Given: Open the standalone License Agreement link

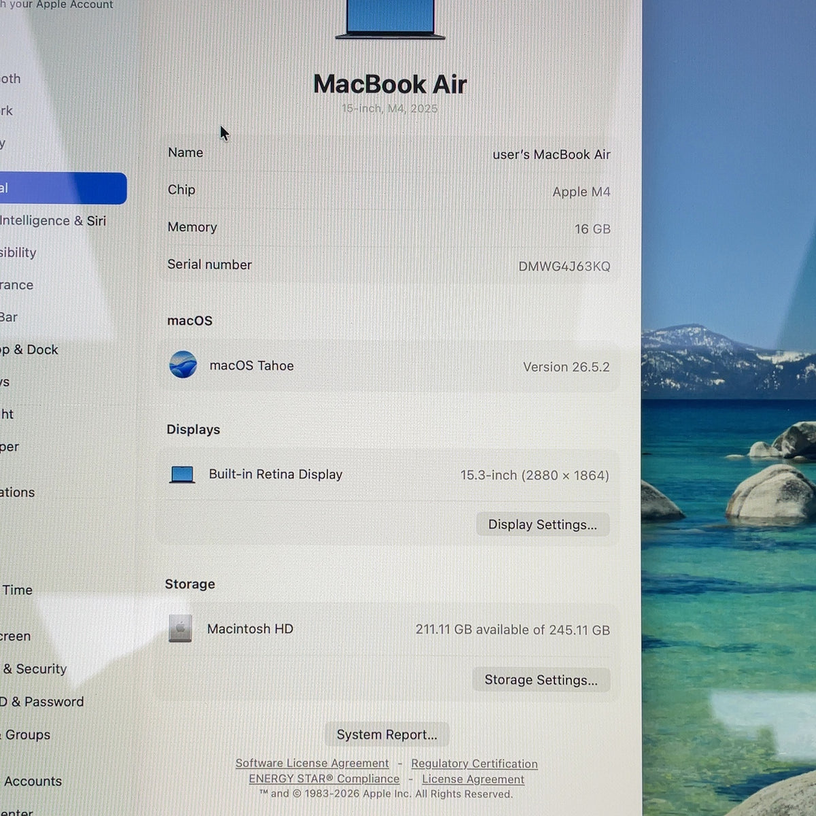Looking at the screenshot, I should pyautogui.click(x=473, y=779).
